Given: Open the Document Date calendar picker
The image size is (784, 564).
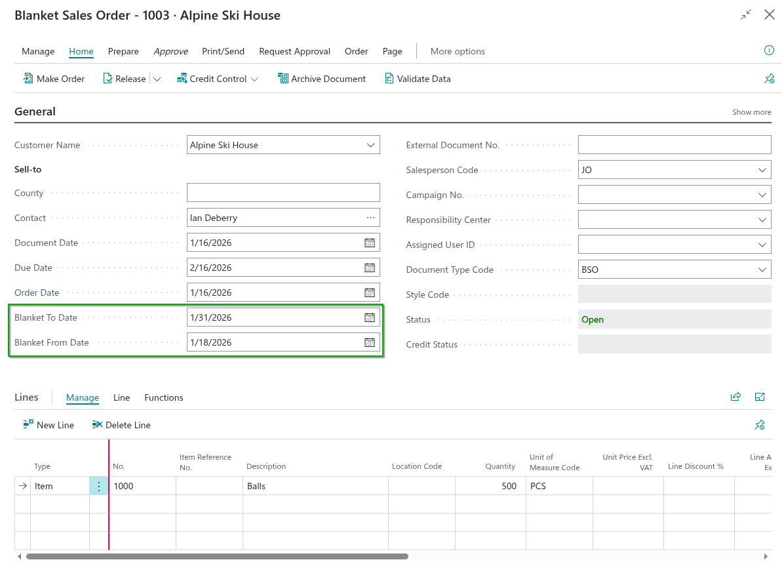Looking at the screenshot, I should coord(370,243).
